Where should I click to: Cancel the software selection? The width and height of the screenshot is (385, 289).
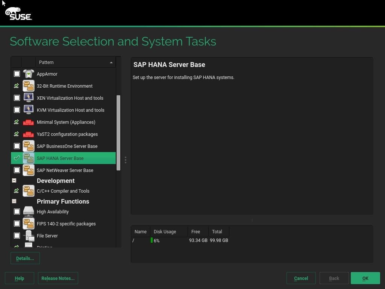click(x=301, y=278)
